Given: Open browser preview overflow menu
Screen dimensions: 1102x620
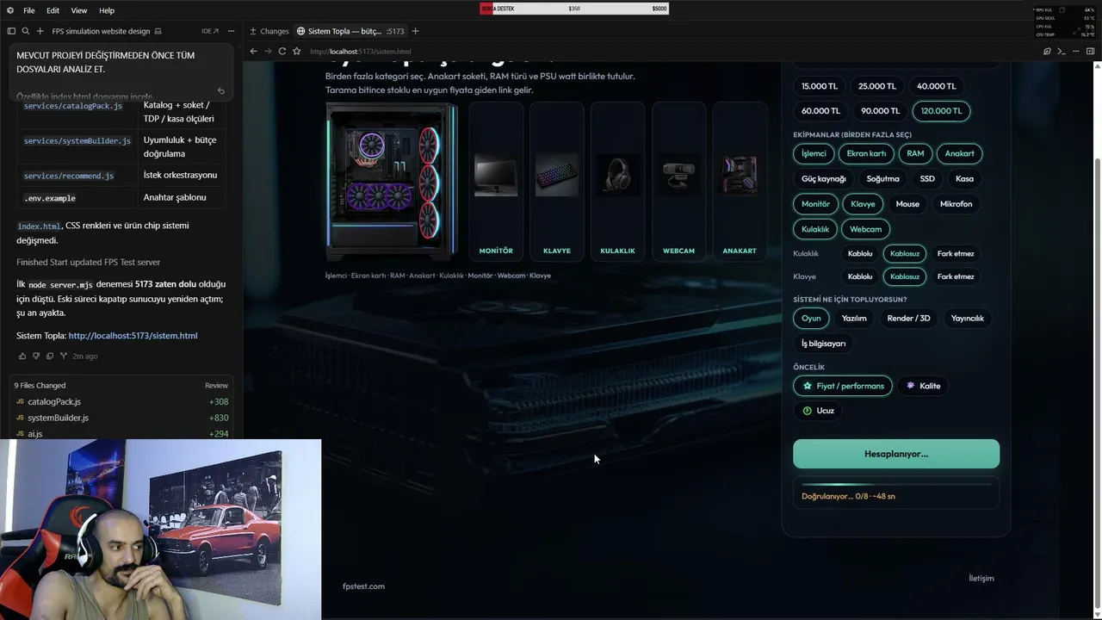Looking at the screenshot, I should click(x=1075, y=52).
